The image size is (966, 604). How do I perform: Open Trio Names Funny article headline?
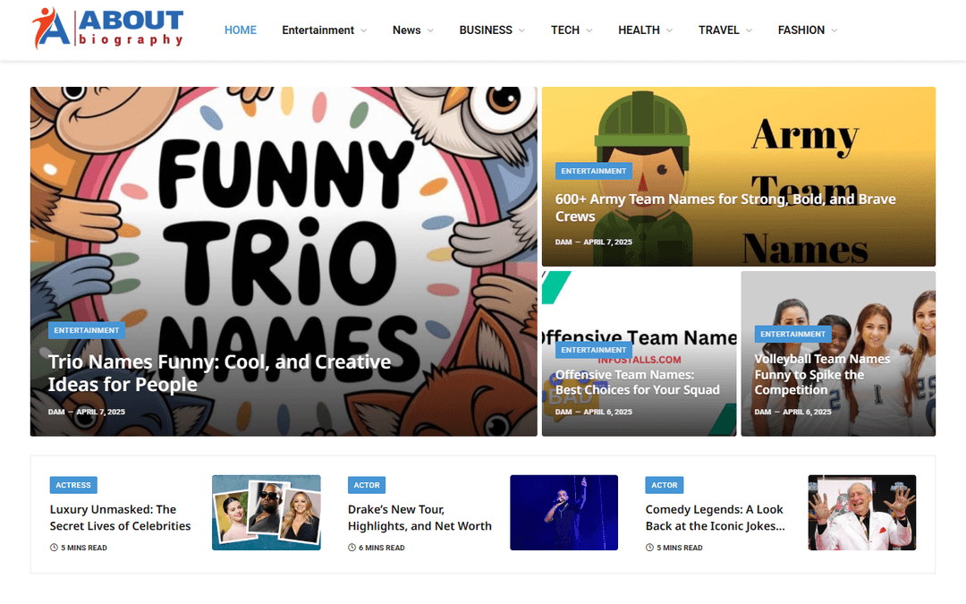(x=219, y=373)
